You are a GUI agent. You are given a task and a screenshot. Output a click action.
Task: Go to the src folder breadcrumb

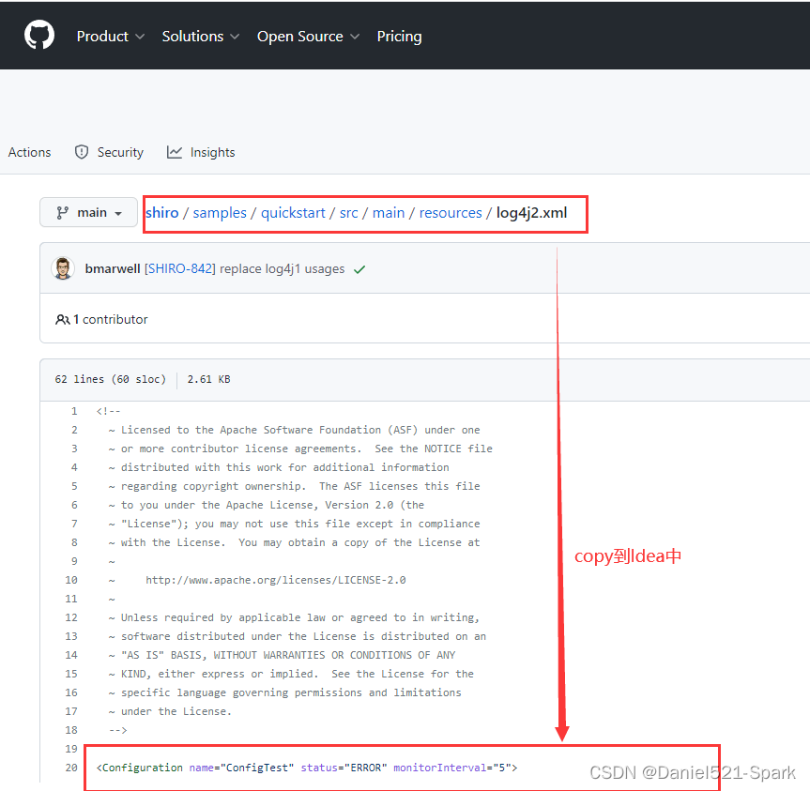point(349,213)
